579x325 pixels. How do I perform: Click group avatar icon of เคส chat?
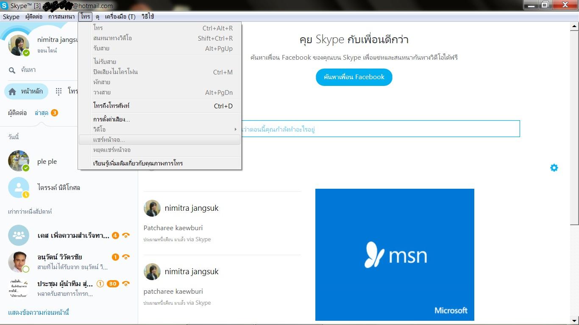pyautogui.click(x=19, y=235)
